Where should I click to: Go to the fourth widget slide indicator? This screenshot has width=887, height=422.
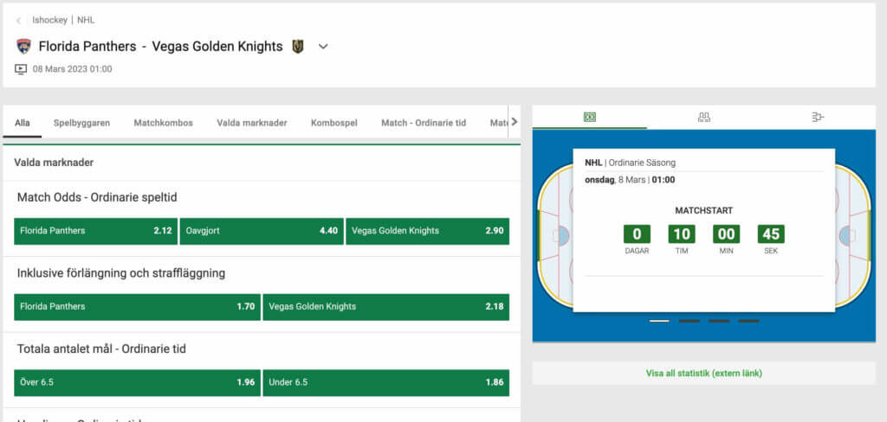click(748, 321)
